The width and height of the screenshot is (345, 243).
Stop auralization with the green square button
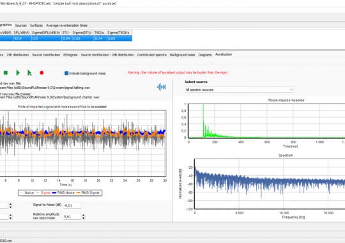(x=6, y=73)
